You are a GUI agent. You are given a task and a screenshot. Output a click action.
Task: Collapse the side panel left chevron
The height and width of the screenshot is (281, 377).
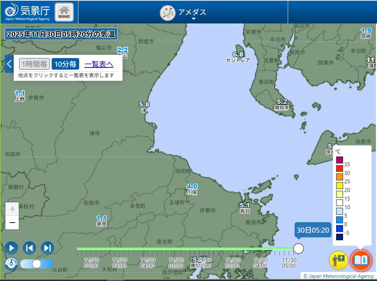coord(9,64)
